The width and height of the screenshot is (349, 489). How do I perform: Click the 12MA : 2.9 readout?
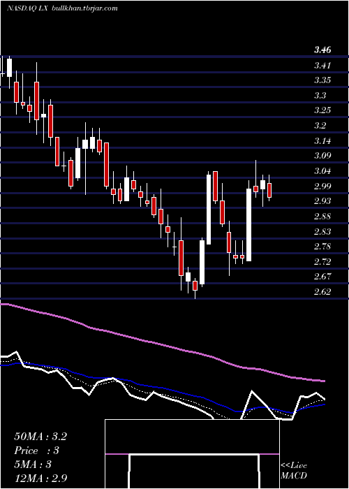pos(40,479)
